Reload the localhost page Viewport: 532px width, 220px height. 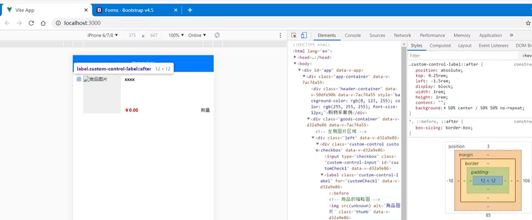click(31, 23)
